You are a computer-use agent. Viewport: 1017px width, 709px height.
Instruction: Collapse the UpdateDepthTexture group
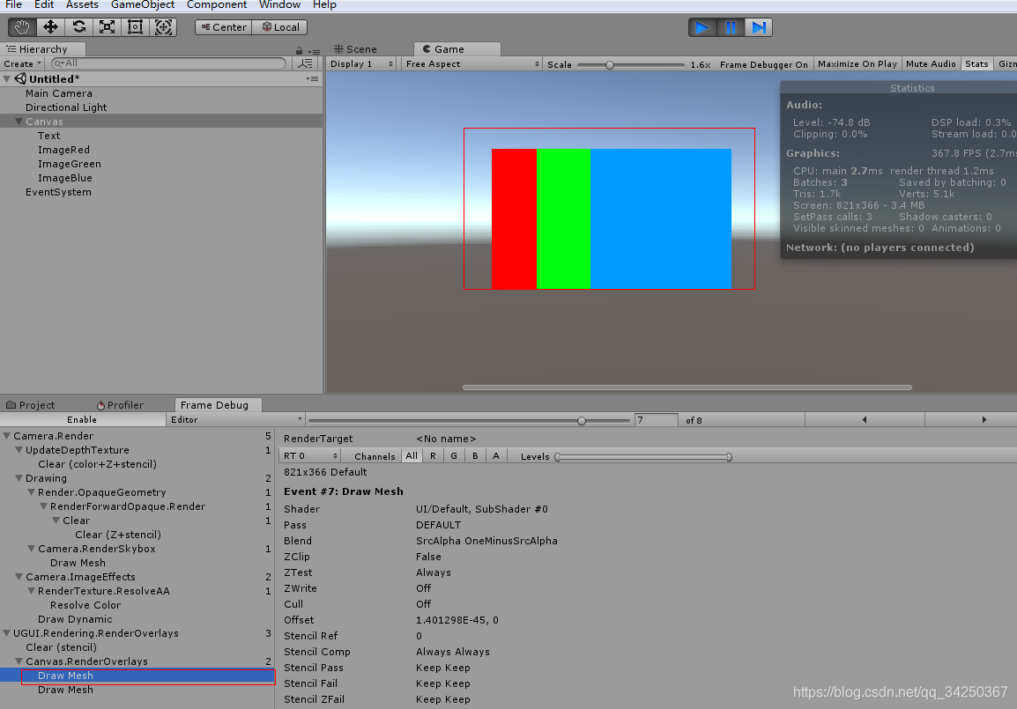[x=19, y=450]
